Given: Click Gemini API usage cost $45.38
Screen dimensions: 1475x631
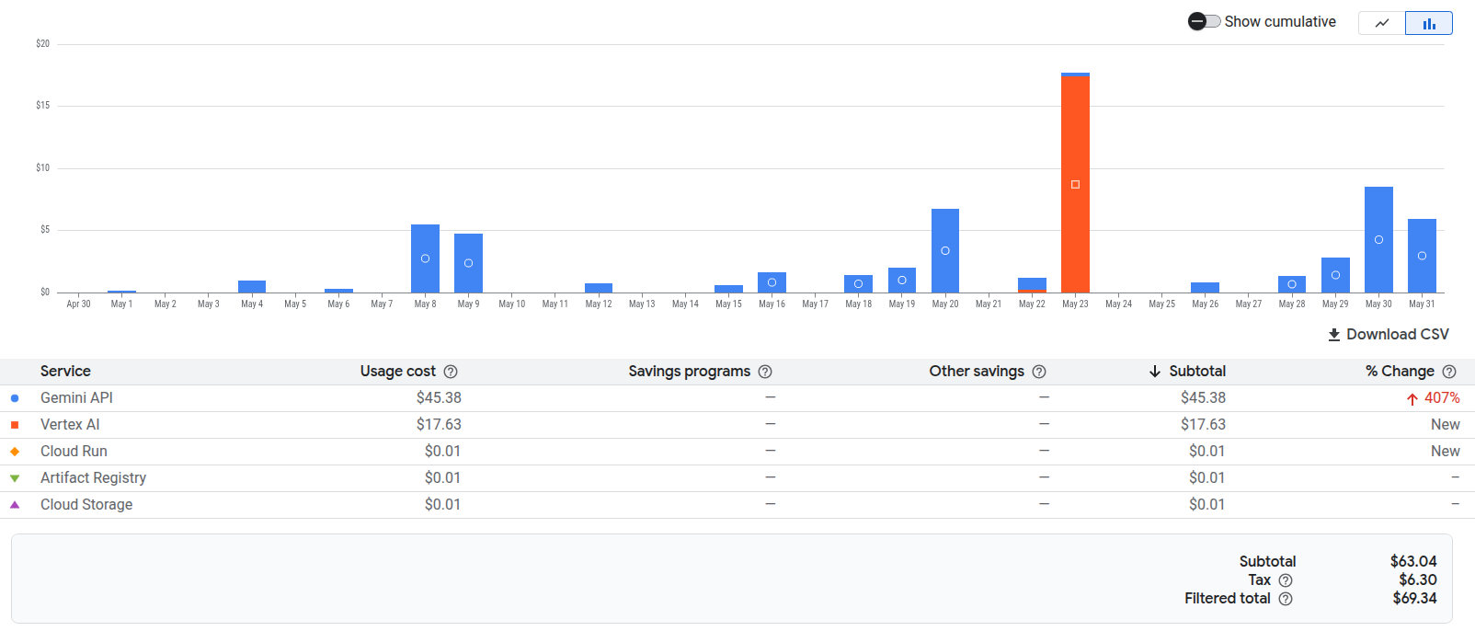Looking at the screenshot, I should pos(439,398).
